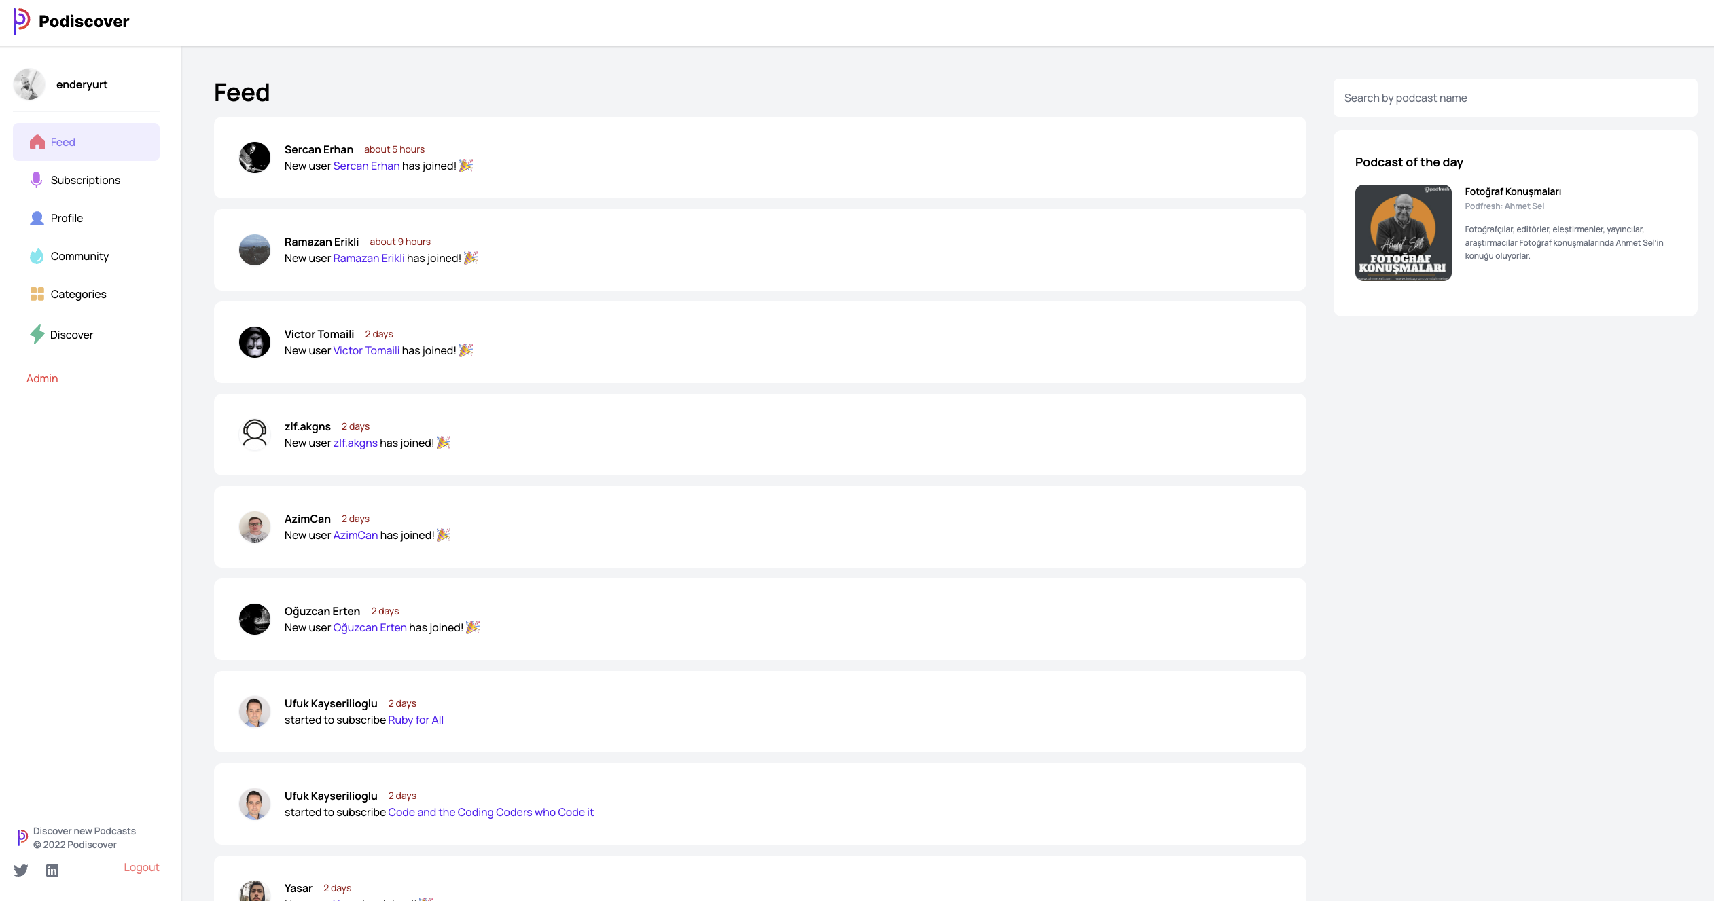Visit Victor Tomaili's profile link
Viewport: 1714px width, 901px height.
(x=366, y=350)
